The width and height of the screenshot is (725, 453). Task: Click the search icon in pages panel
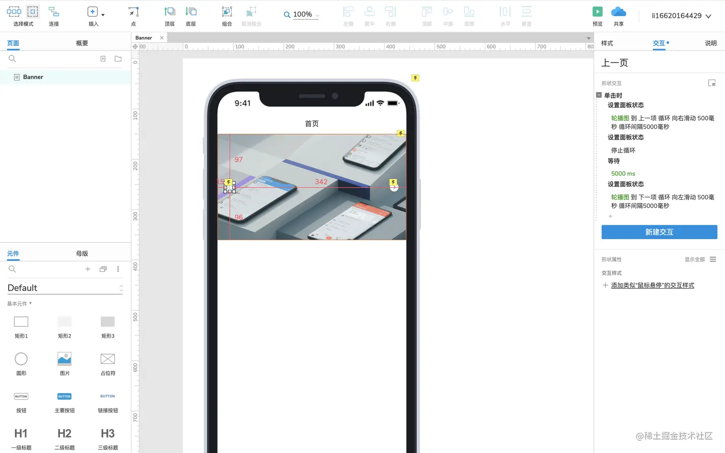(12, 58)
